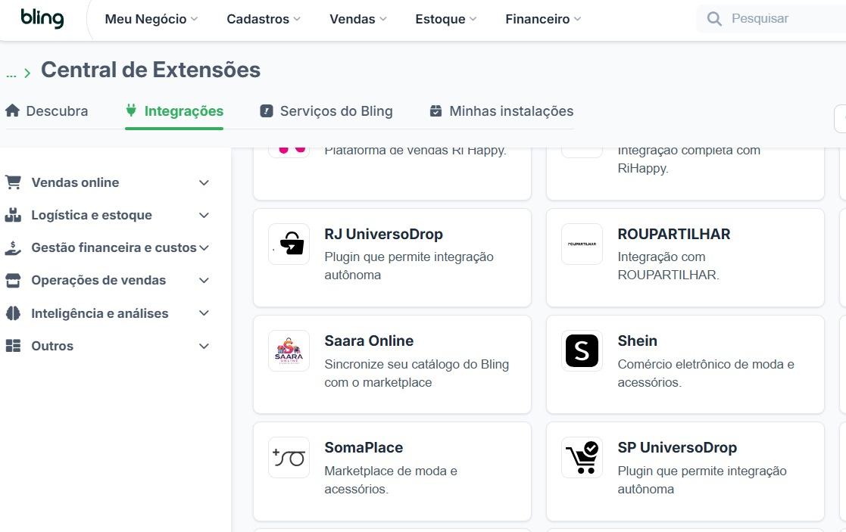Click the Bling logo

tap(42, 18)
